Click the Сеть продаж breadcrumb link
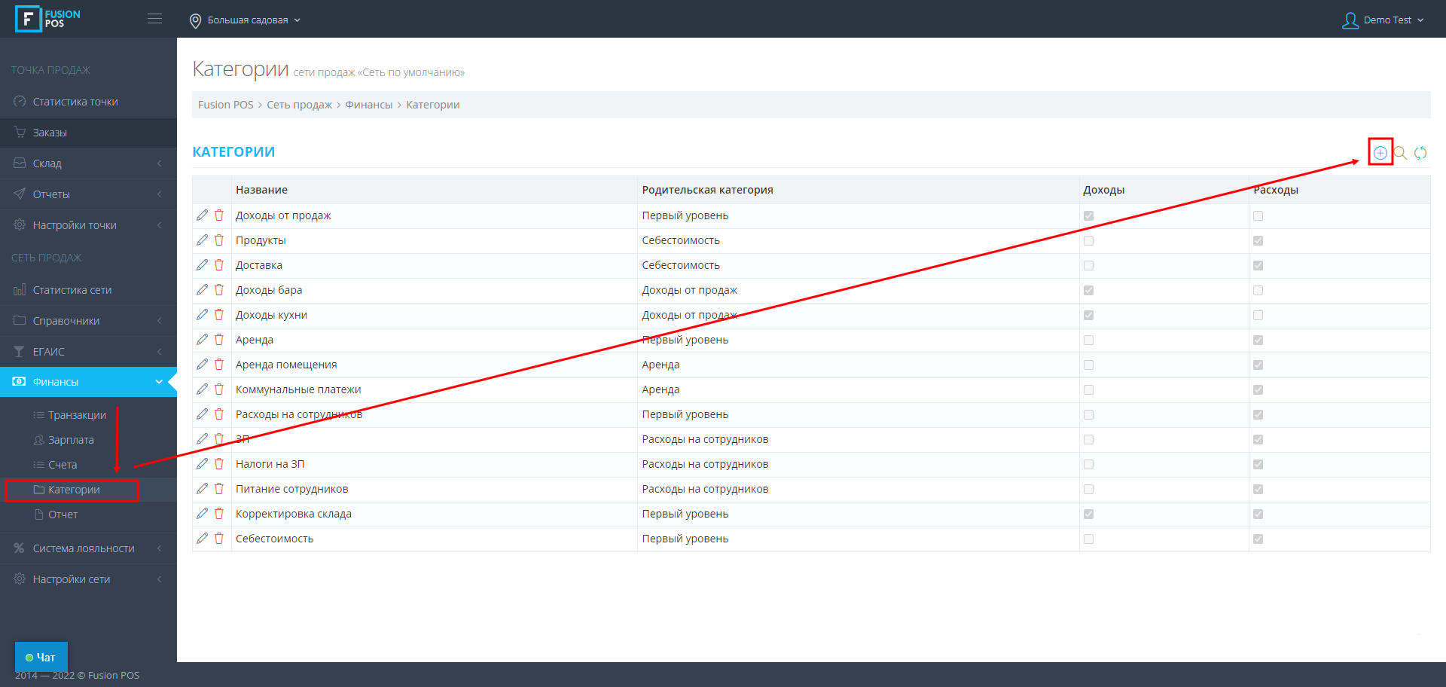Viewport: 1446px width, 687px height. (299, 105)
